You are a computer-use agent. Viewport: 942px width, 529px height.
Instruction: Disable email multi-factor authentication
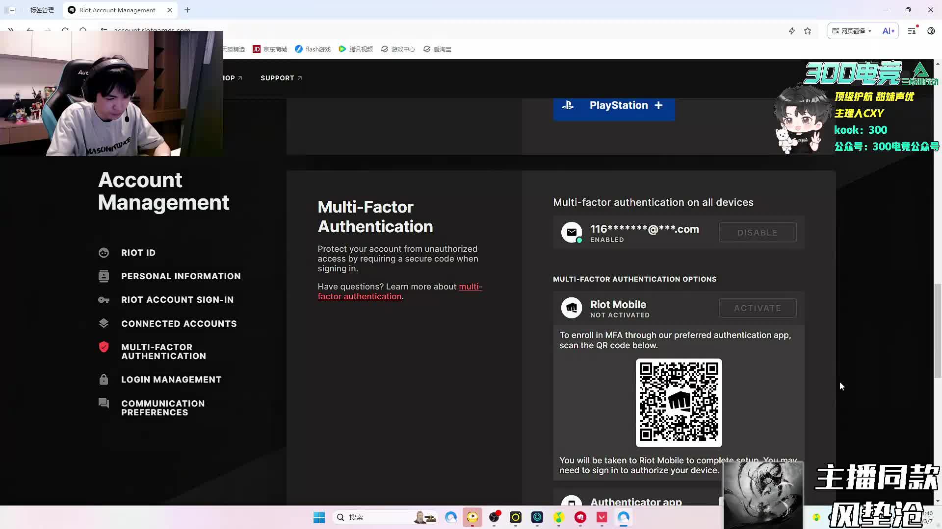coord(757,233)
